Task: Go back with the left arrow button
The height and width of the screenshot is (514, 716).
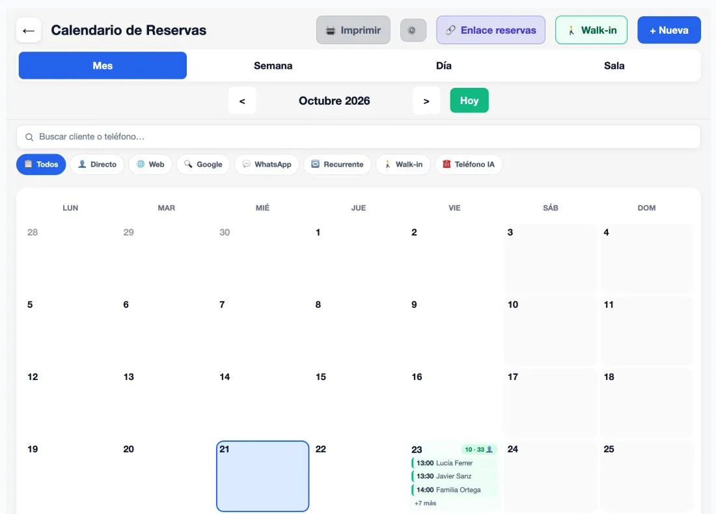Action: click(x=29, y=31)
